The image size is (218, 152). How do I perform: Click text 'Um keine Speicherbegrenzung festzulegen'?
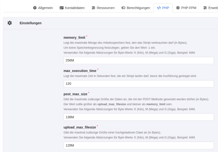click(x=92, y=48)
